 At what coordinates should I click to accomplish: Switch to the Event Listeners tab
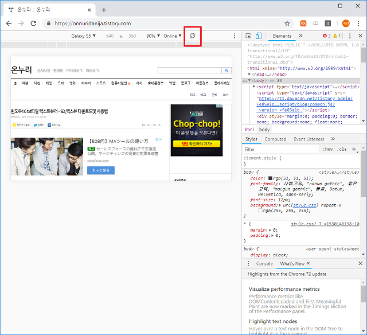pyautogui.click(x=309, y=139)
